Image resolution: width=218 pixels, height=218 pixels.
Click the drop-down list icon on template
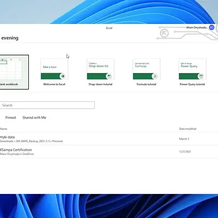[109, 76]
